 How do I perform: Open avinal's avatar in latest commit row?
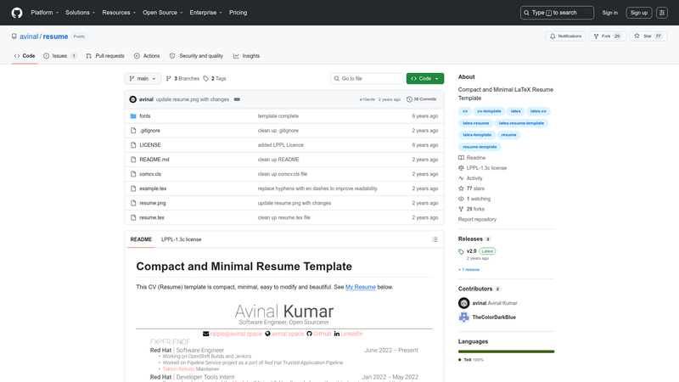tap(133, 99)
